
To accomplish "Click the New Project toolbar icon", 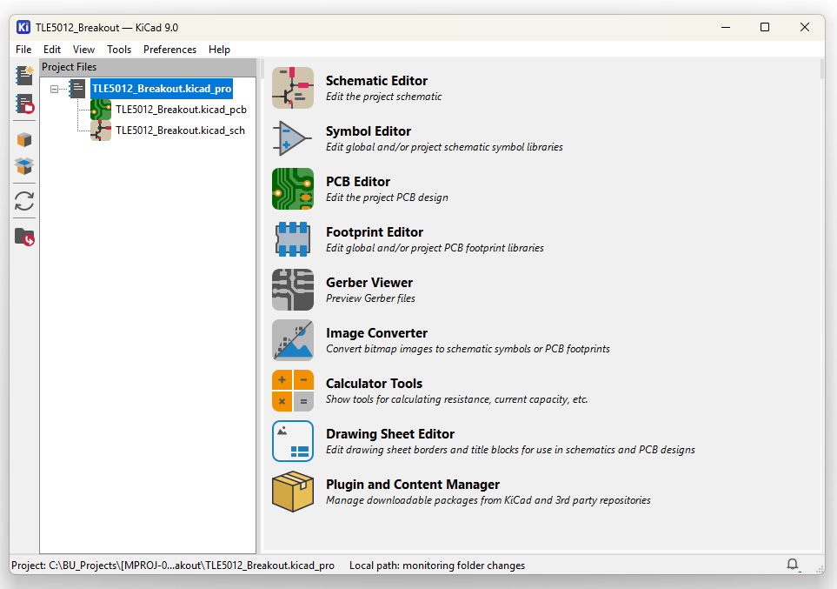I will coord(24,76).
